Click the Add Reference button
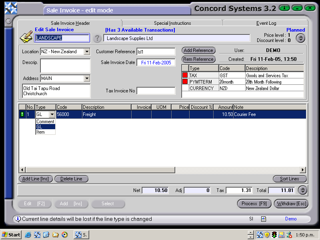 [x=198, y=50]
